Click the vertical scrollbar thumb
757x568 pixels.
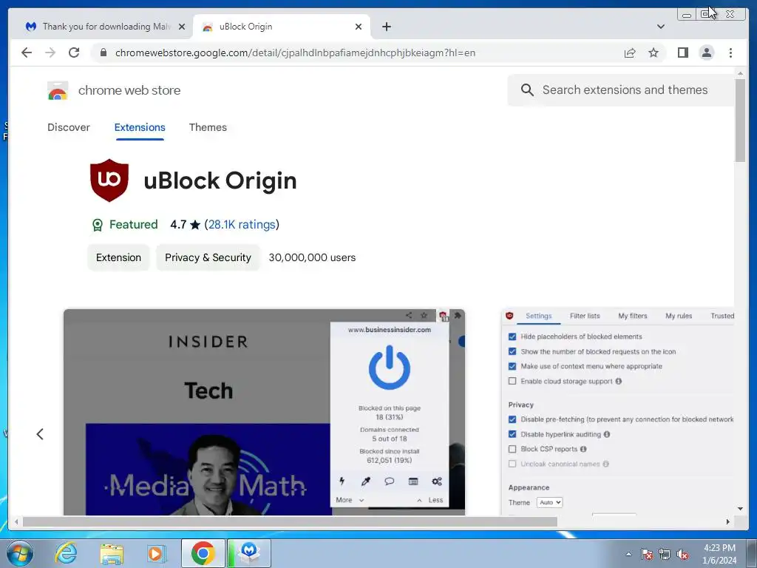point(740,121)
